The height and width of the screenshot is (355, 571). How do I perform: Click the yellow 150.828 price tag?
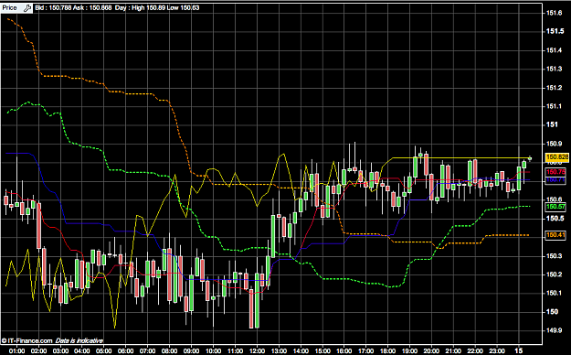[556, 157]
